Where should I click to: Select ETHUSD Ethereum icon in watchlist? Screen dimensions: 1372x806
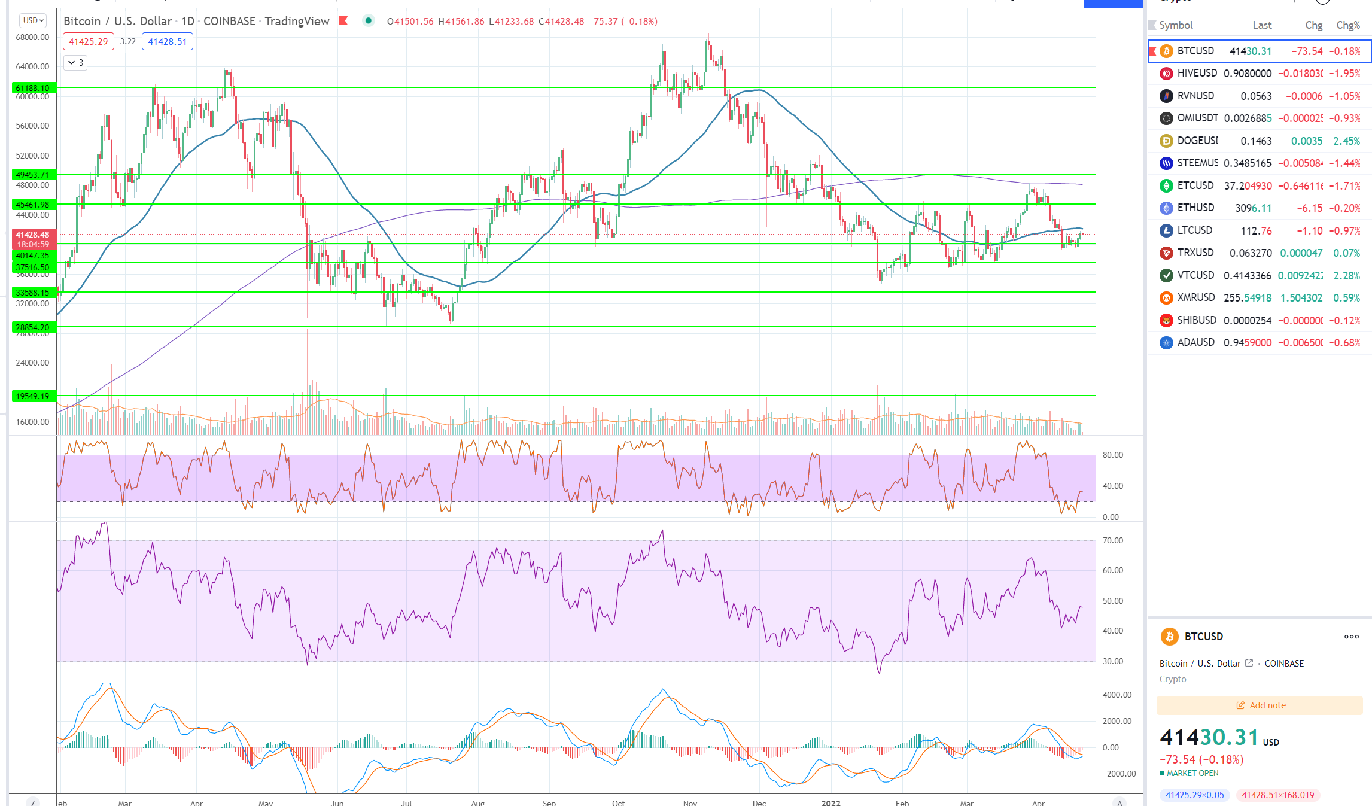pos(1166,208)
